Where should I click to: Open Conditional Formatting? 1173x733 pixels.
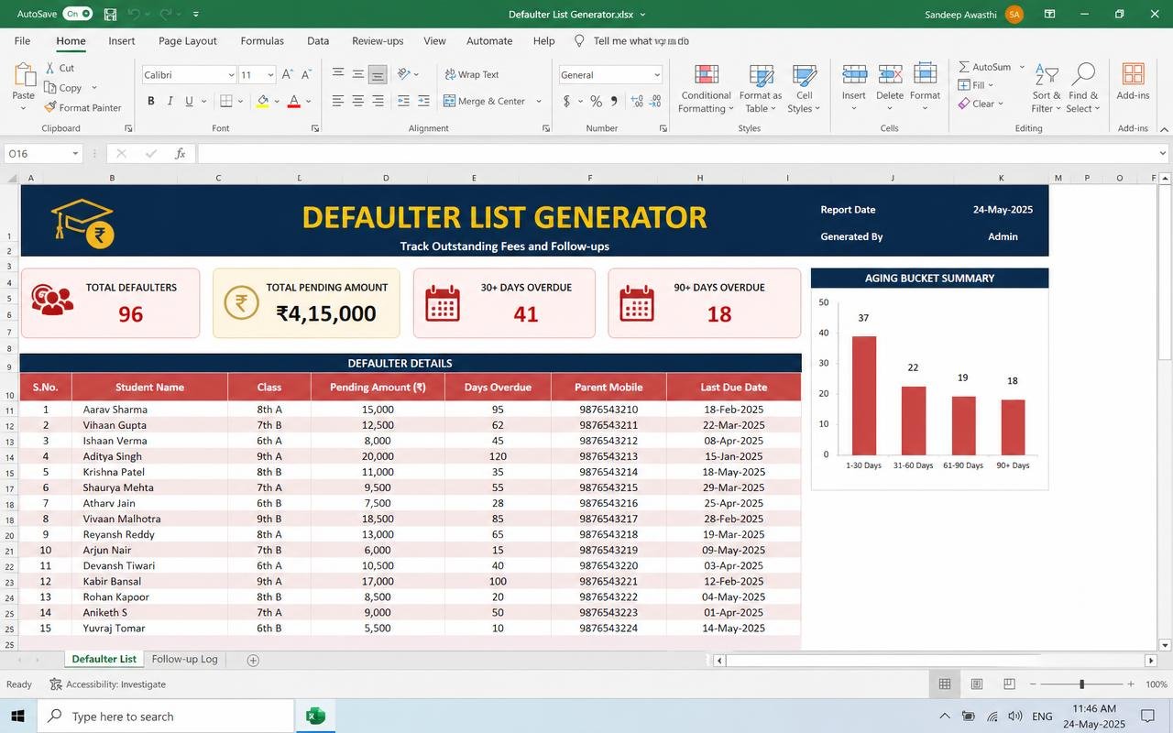coord(706,89)
